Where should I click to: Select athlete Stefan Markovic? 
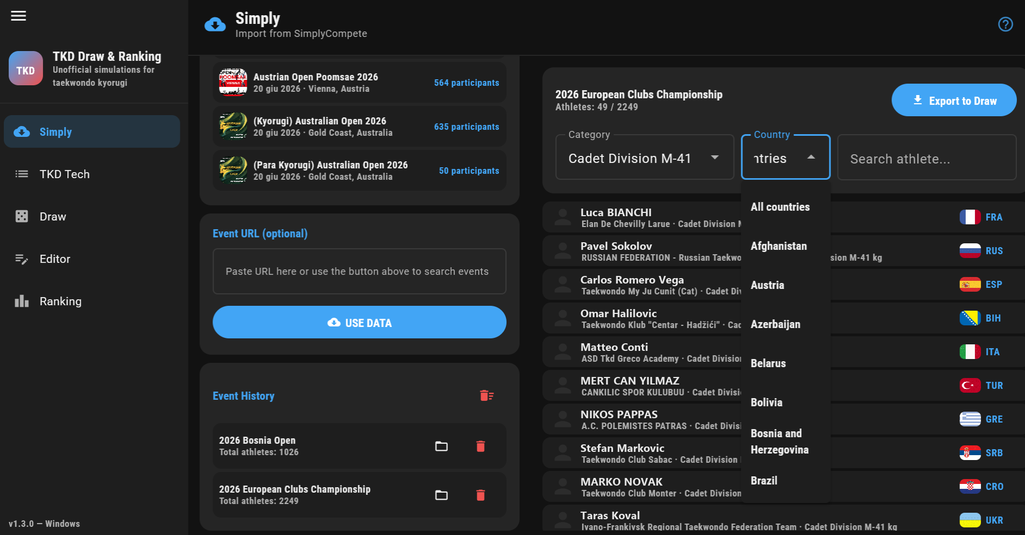tap(784, 453)
